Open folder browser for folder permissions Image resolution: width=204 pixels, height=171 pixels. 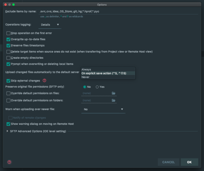pyautogui.click(x=113, y=100)
